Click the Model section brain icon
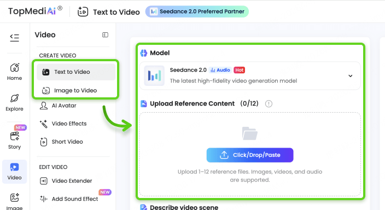This screenshot has width=385, height=210. pyautogui.click(x=144, y=53)
